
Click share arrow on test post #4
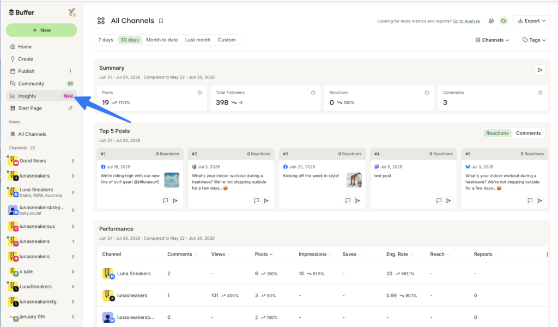(x=449, y=201)
